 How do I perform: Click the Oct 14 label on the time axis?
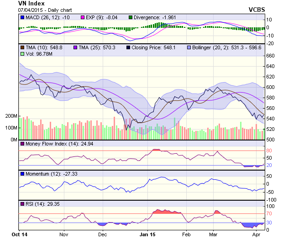19,234
